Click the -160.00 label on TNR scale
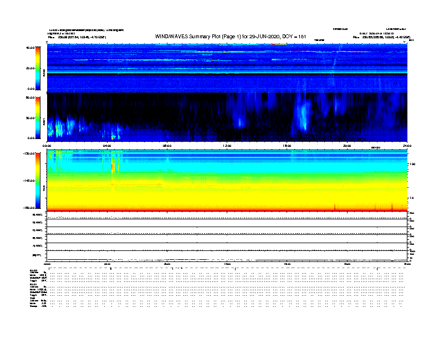Screen dimensions: 439x339 [29, 208]
